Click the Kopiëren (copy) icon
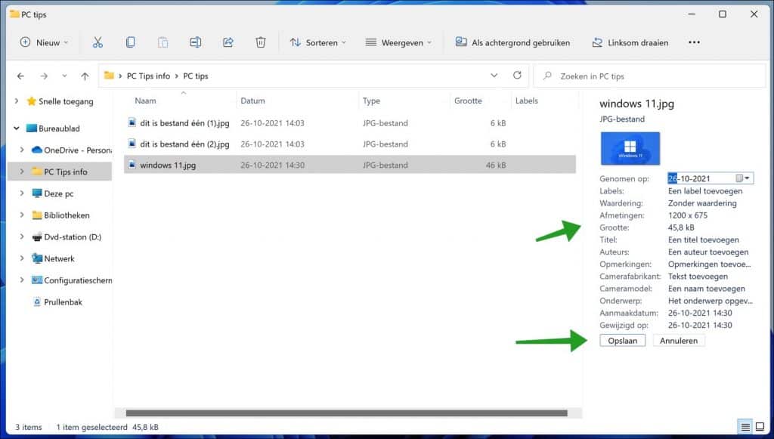This screenshot has width=774, height=439. click(x=128, y=42)
